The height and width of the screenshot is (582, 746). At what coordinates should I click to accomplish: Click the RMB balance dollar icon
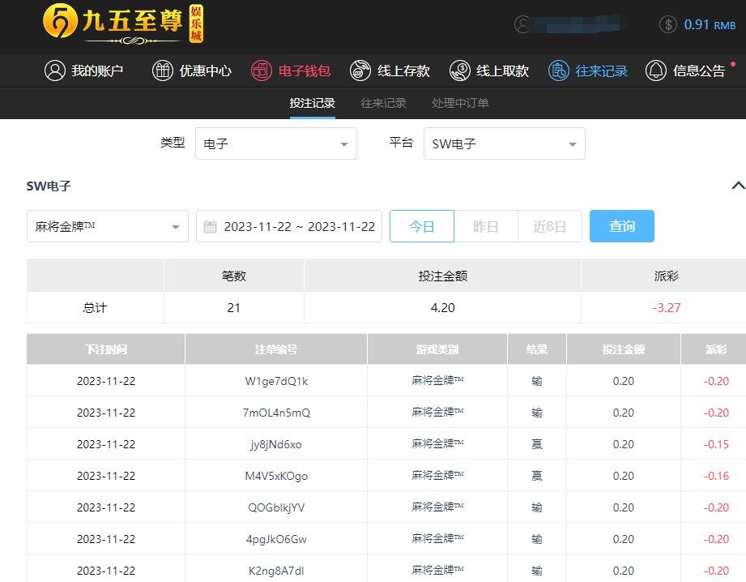[668, 24]
